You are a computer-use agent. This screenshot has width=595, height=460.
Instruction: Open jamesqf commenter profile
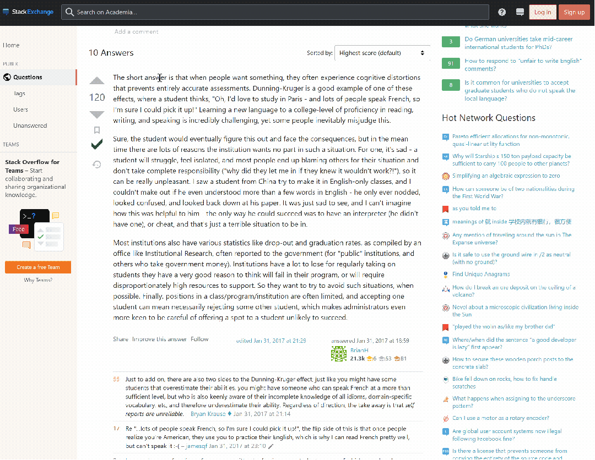tap(196, 446)
